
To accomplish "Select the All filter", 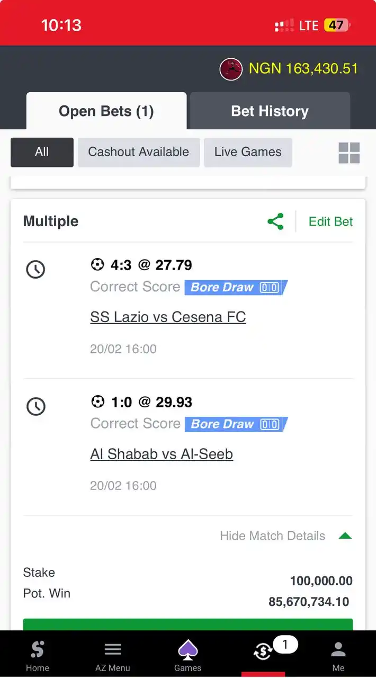I will [42, 152].
